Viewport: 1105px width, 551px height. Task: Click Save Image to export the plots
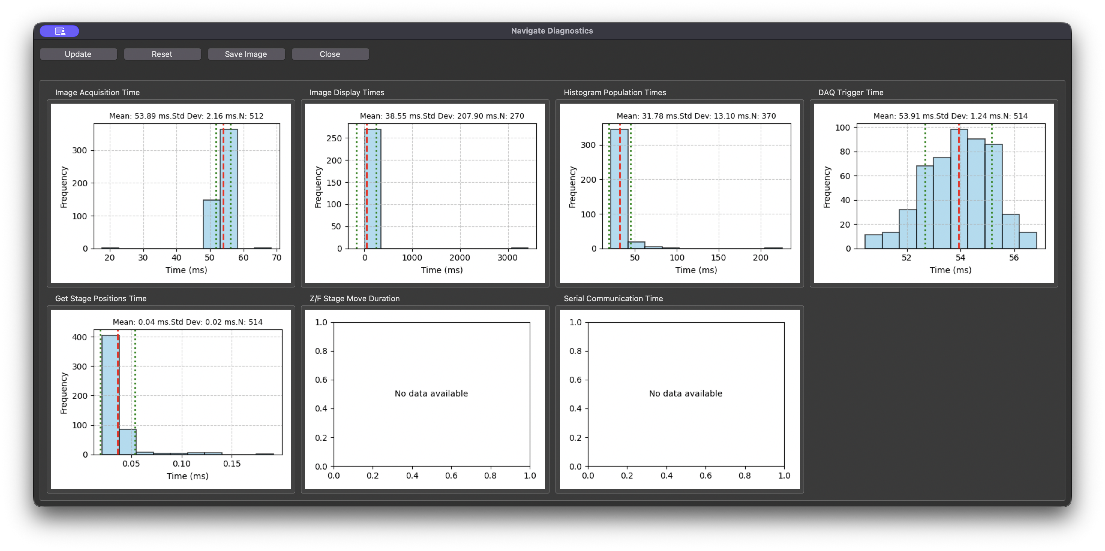(246, 54)
